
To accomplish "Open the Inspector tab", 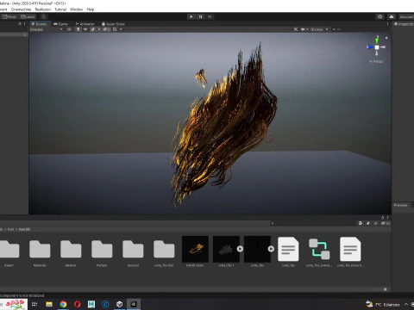I will (x=404, y=24).
